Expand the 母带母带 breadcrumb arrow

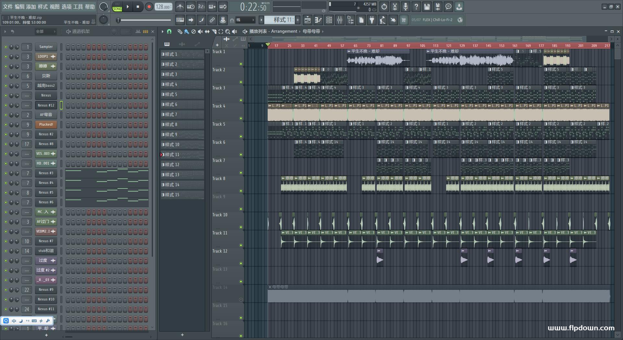323,31
